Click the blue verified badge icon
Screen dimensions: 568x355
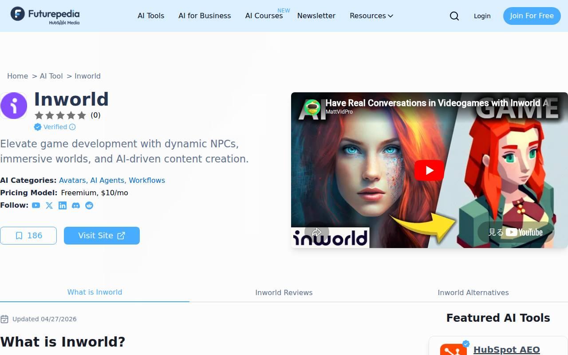38,127
